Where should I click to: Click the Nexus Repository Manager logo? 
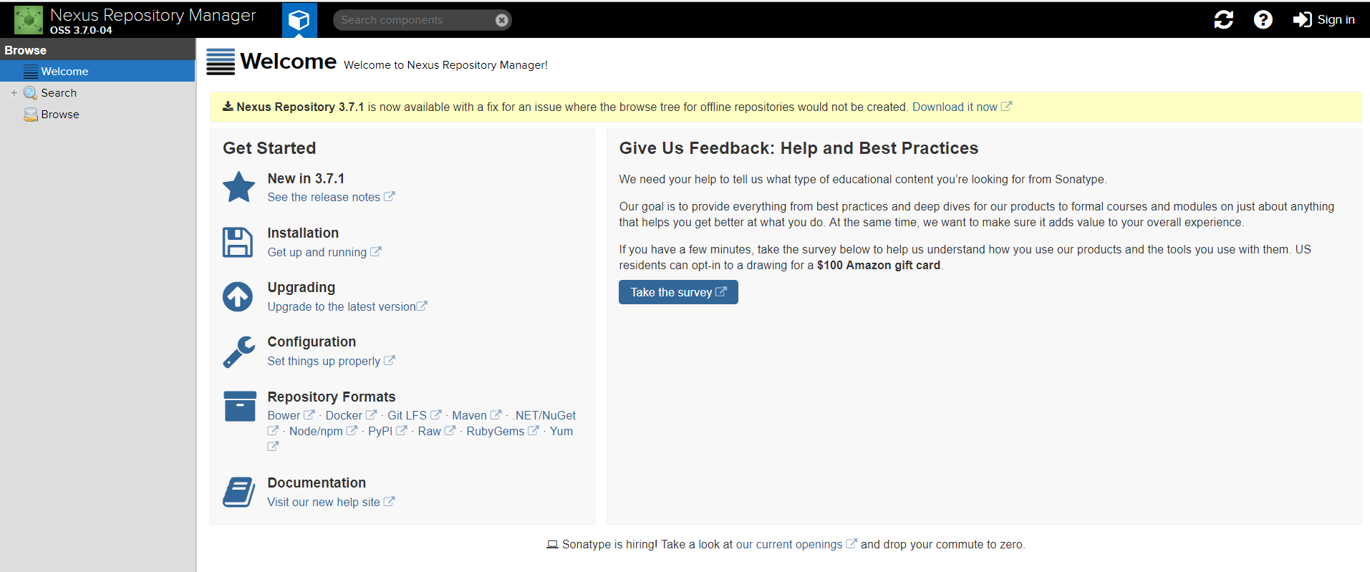coord(29,19)
